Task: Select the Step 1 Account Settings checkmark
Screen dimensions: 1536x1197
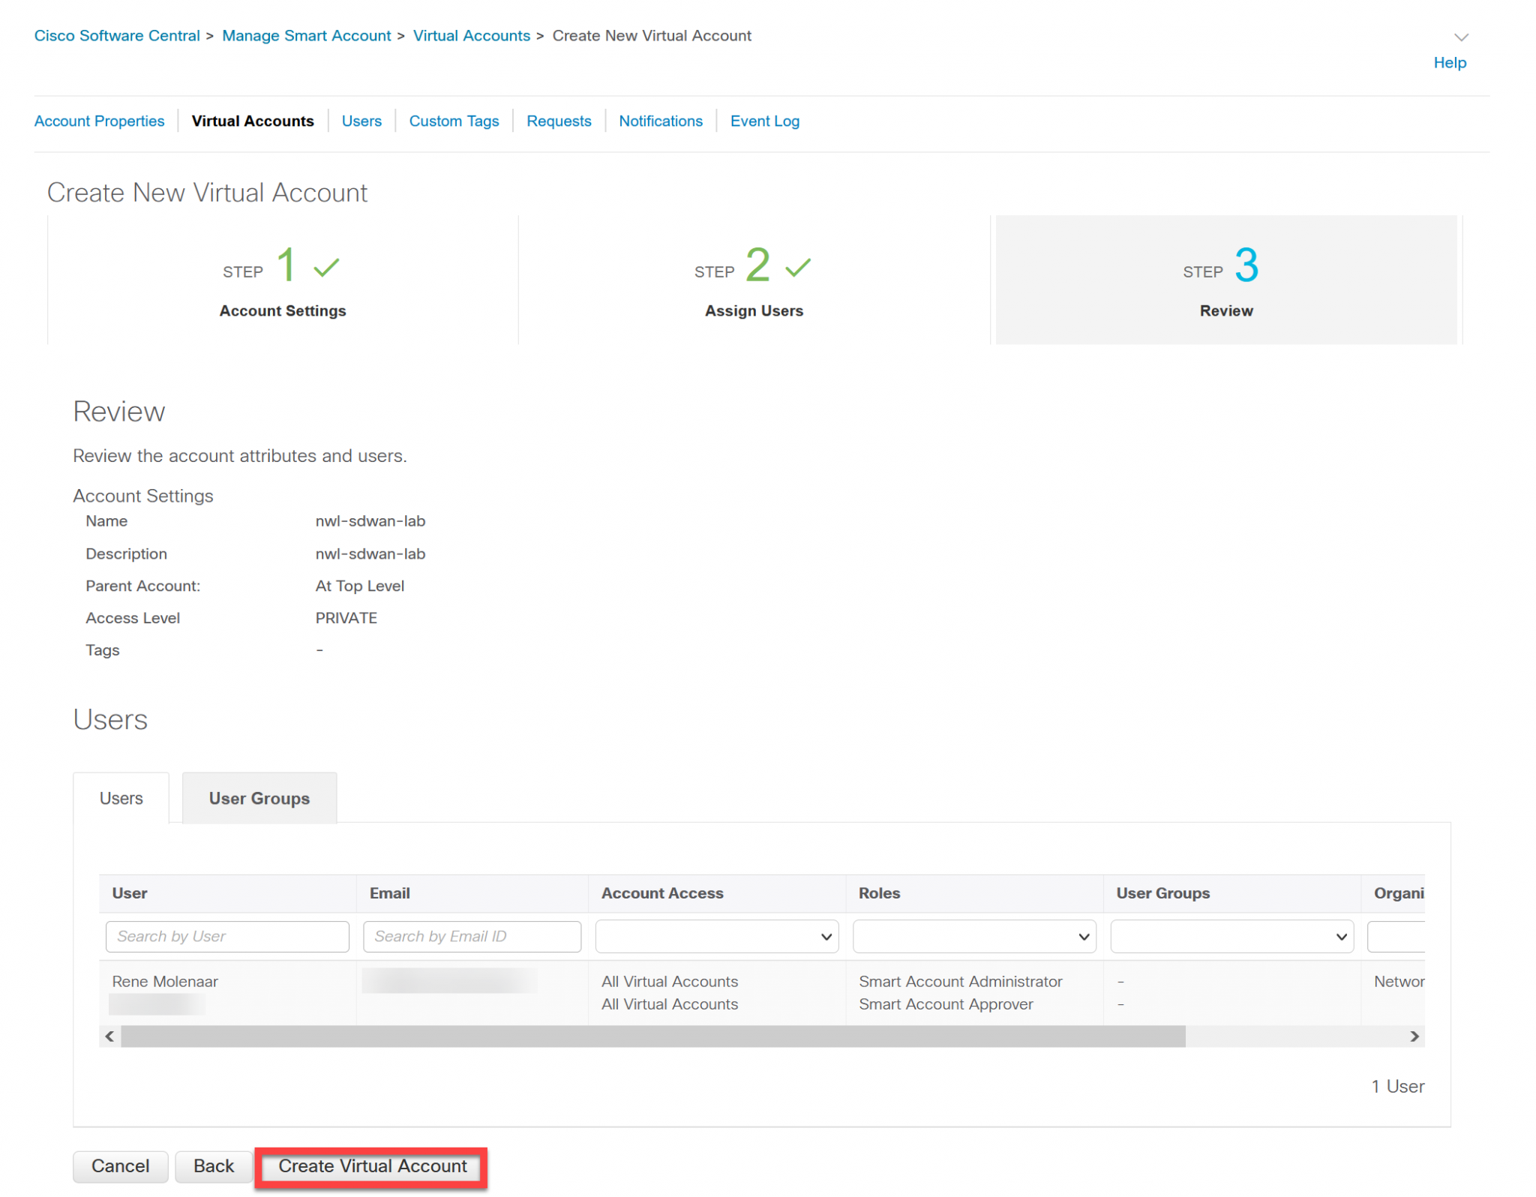Action: point(324,265)
